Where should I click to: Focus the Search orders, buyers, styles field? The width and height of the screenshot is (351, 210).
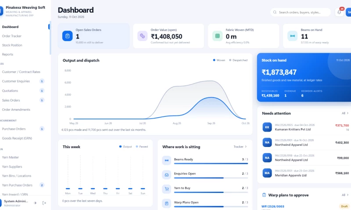[x=301, y=12]
